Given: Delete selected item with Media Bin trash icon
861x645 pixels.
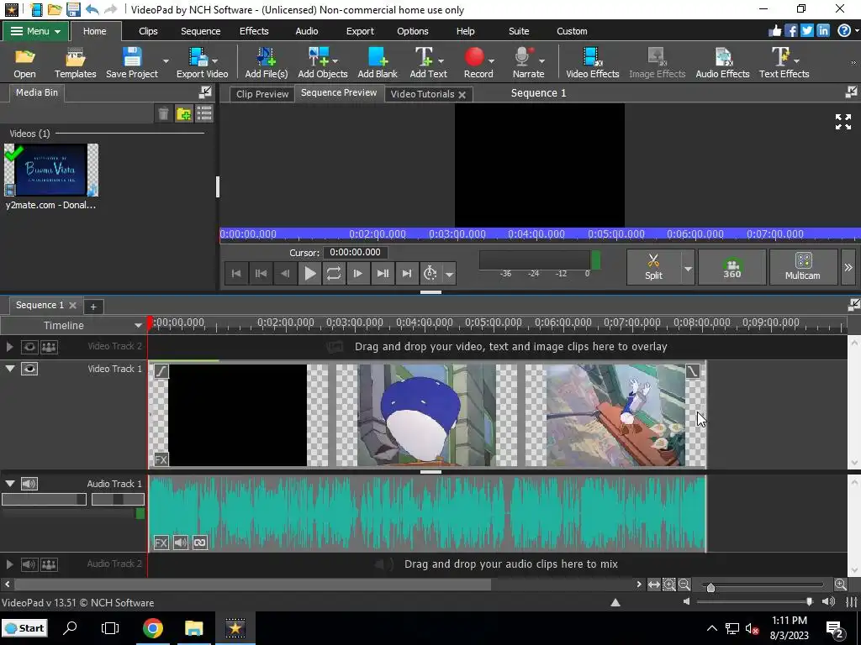Looking at the screenshot, I should [x=164, y=113].
